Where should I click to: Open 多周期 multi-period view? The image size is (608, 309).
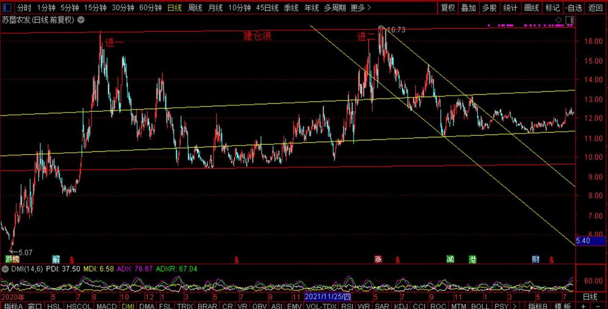coord(335,8)
